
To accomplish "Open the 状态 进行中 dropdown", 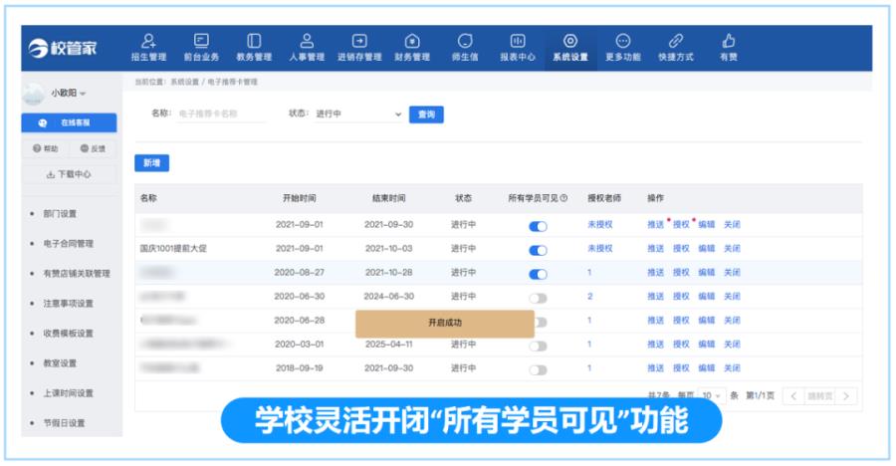I will coord(358,114).
